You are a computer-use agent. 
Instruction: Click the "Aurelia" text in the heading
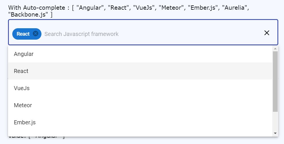pyautogui.click(x=233, y=8)
